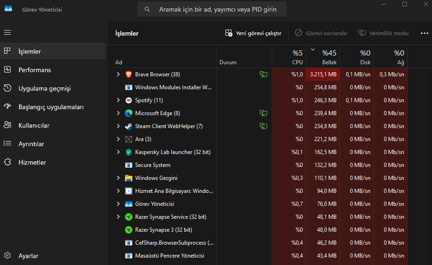The width and height of the screenshot is (432, 265).
Task: Switch to Başlangıç uygulamaları page
Action: (x=51, y=107)
